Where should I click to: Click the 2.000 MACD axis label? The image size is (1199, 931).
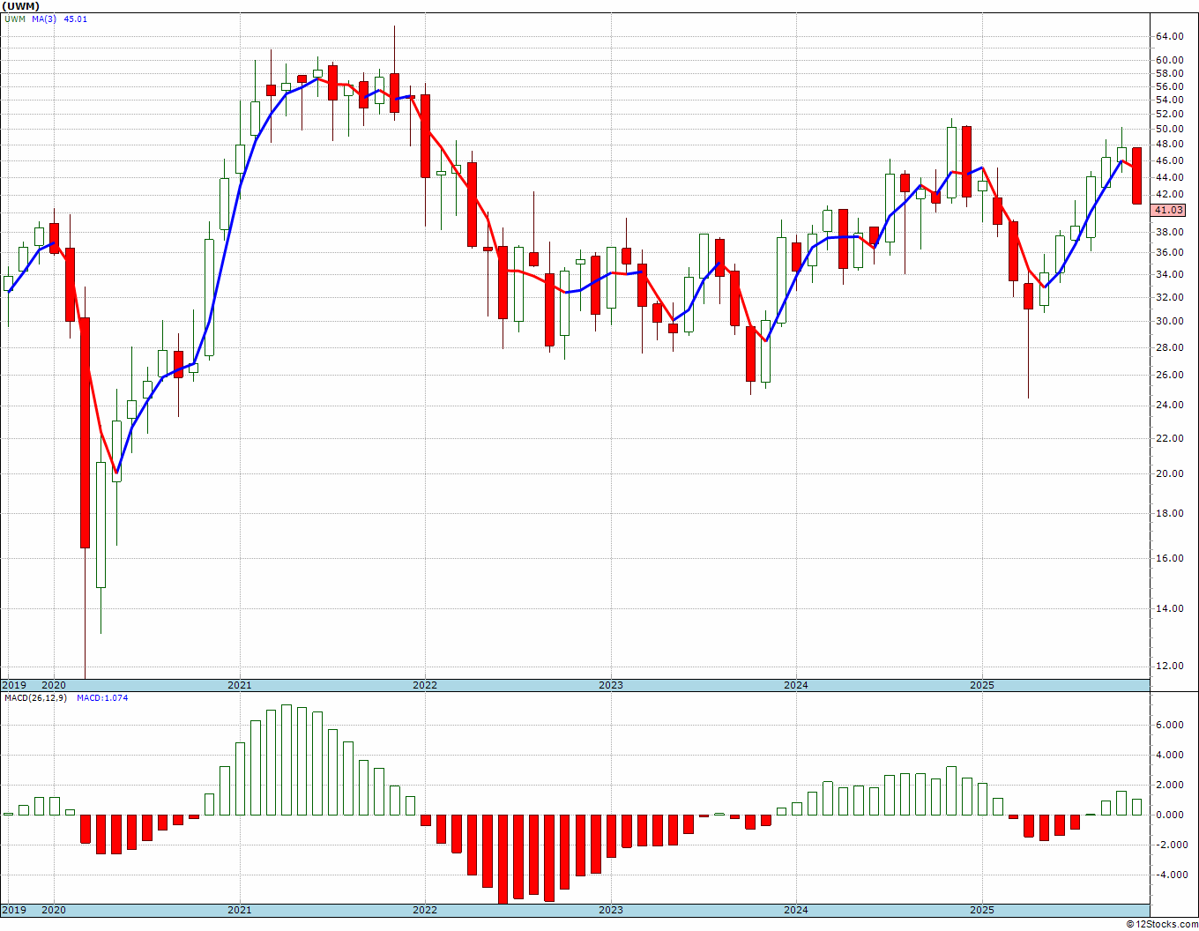coord(1169,785)
